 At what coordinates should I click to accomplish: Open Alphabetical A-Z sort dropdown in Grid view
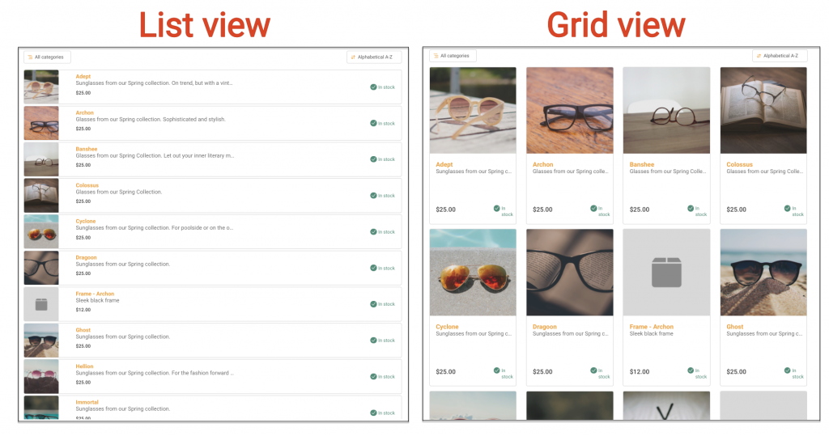click(x=780, y=56)
